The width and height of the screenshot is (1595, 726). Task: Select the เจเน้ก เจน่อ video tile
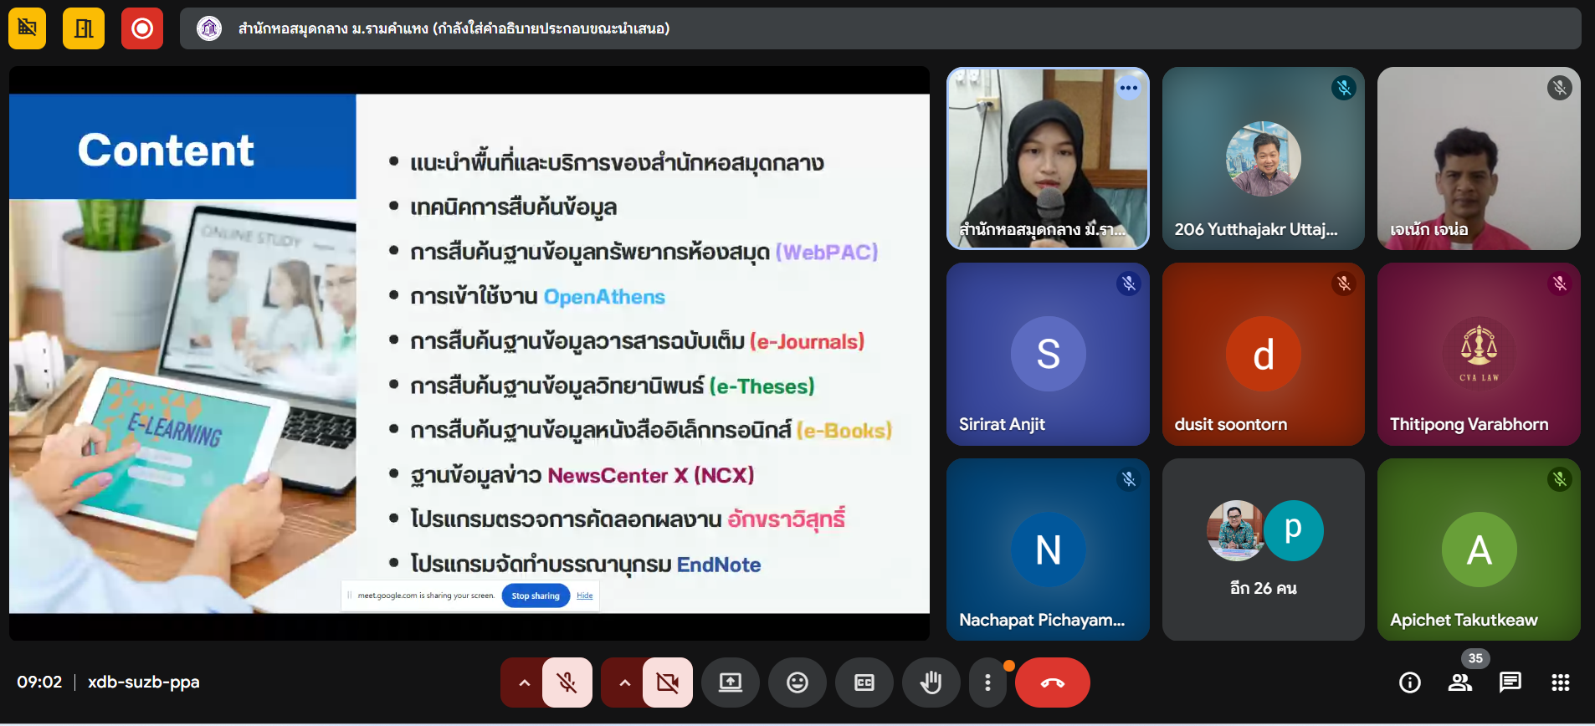tap(1480, 158)
